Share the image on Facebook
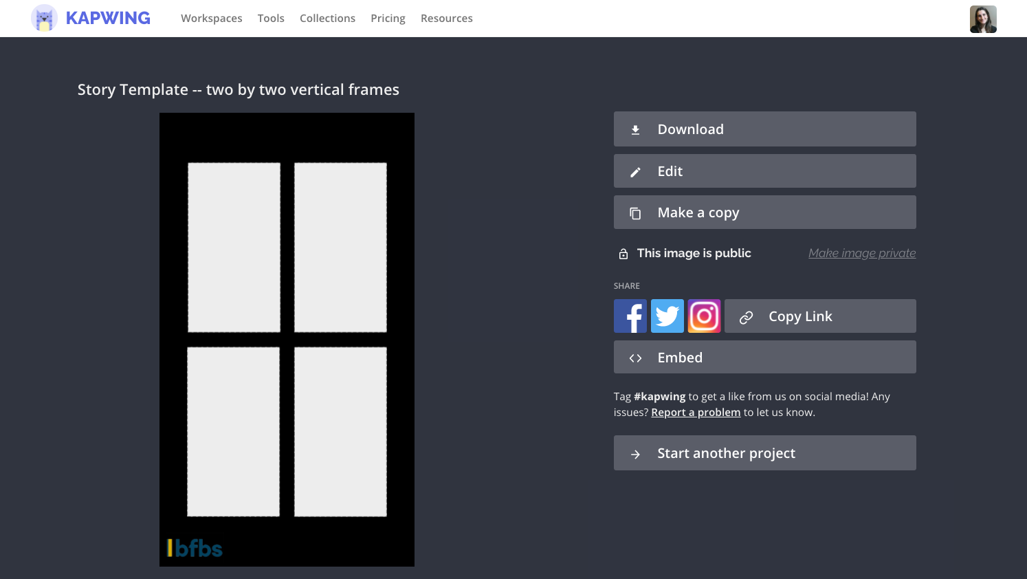The height and width of the screenshot is (579, 1027). (x=630, y=316)
